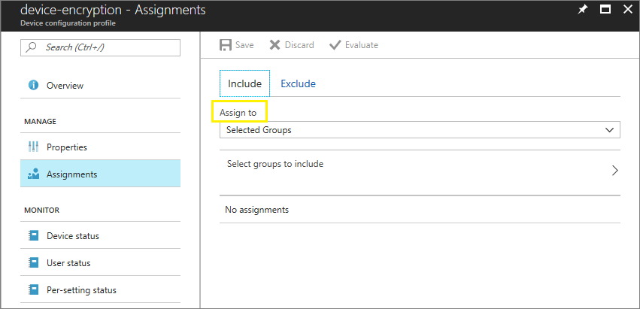Maximize the Assignments blade
This screenshot has width=640, height=309.
(605, 10)
